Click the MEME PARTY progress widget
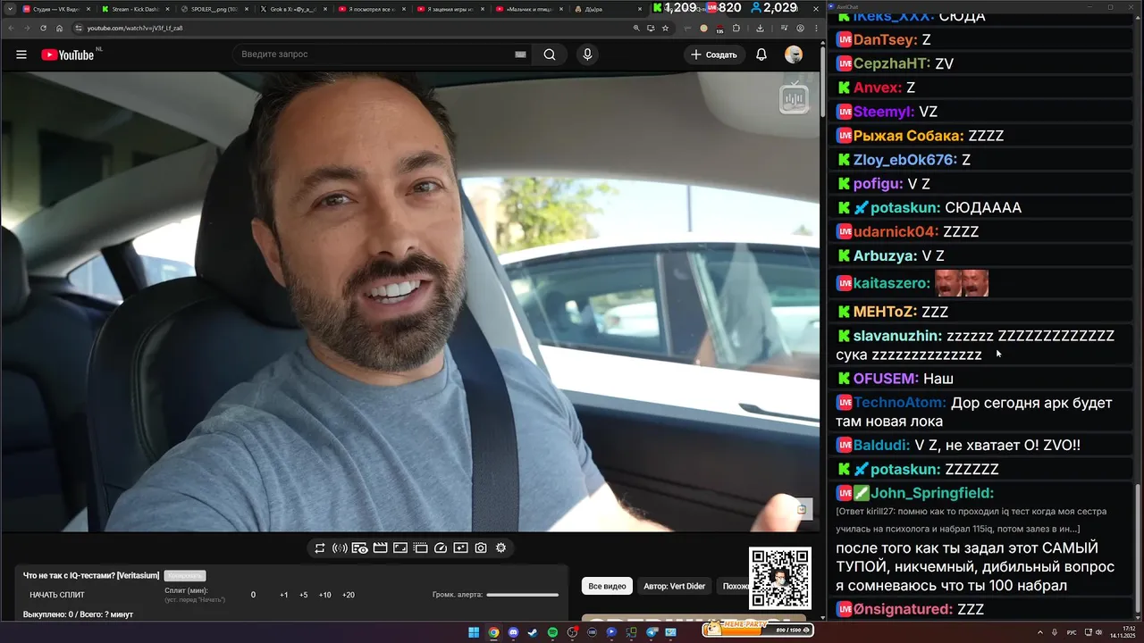Image resolution: width=1144 pixels, height=643 pixels. (x=758, y=629)
